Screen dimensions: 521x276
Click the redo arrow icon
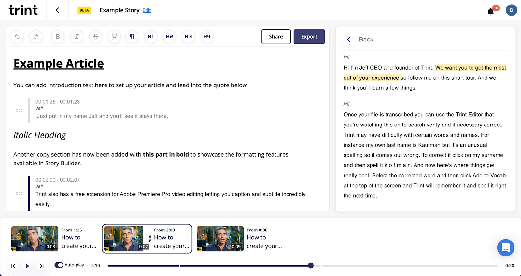[x=36, y=37]
